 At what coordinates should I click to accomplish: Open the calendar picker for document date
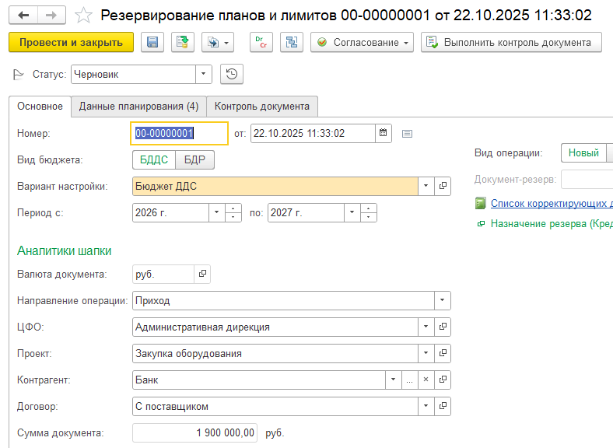pyautogui.click(x=383, y=133)
